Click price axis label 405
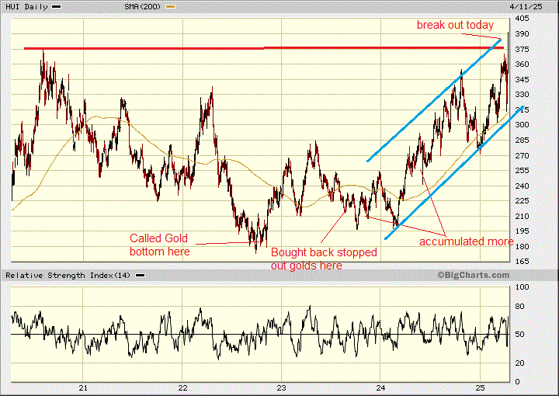 (x=523, y=19)
